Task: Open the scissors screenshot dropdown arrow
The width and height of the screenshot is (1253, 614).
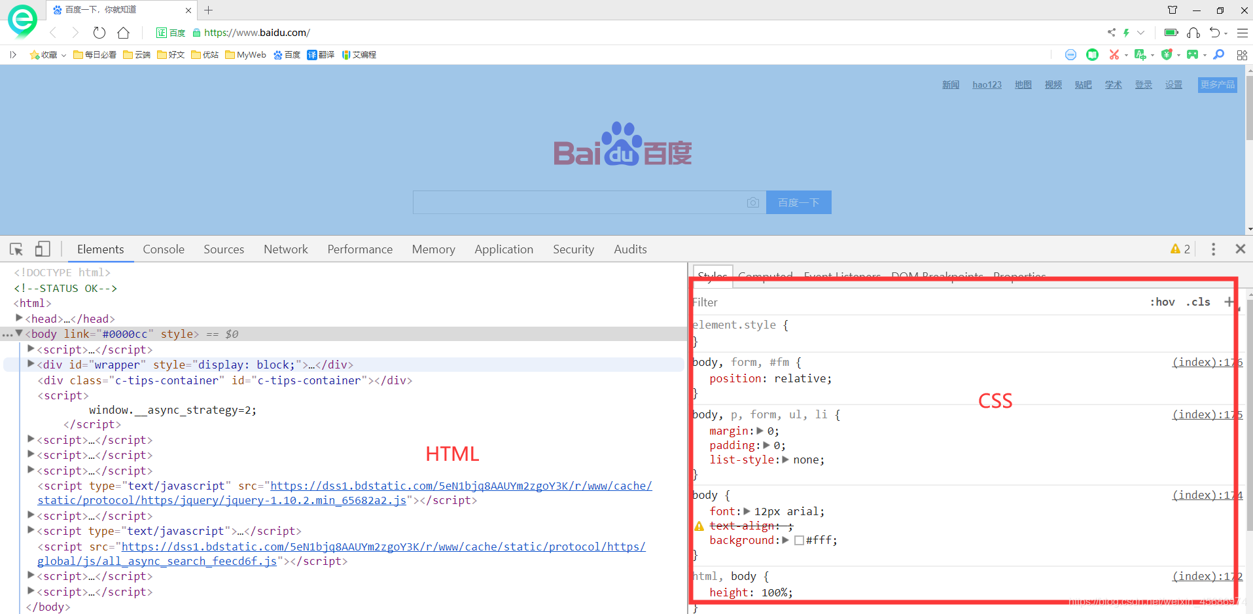Action: [x=1126, y=55]
